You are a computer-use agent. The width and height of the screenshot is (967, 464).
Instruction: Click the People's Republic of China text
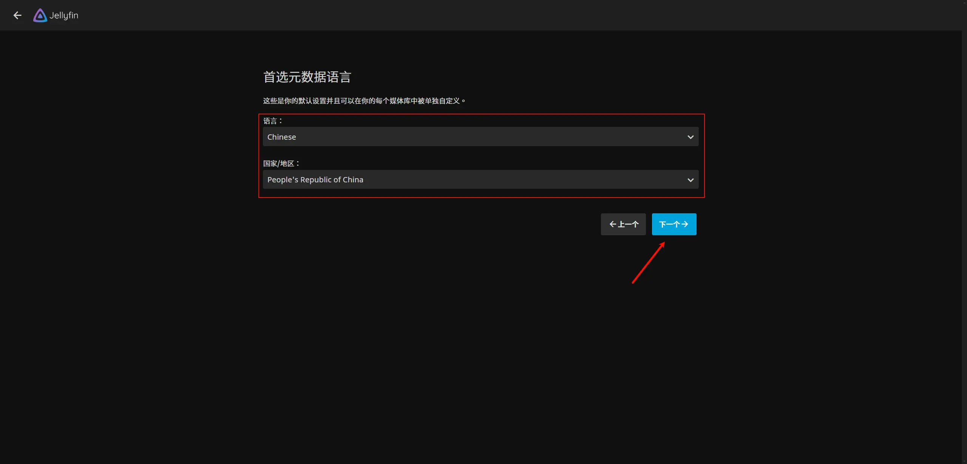pos(315,180)
